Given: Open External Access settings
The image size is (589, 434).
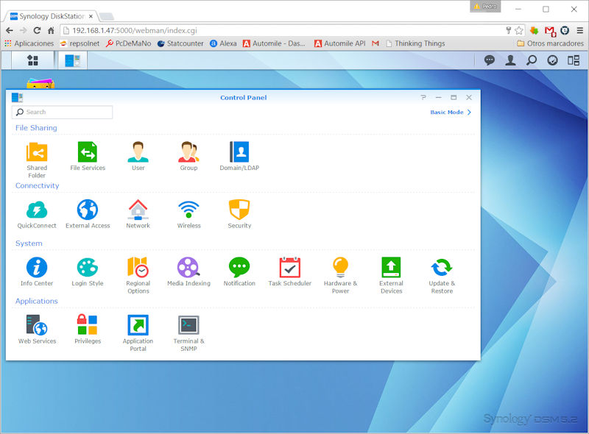Looking at the screenshot, I should tap(88, 214).
